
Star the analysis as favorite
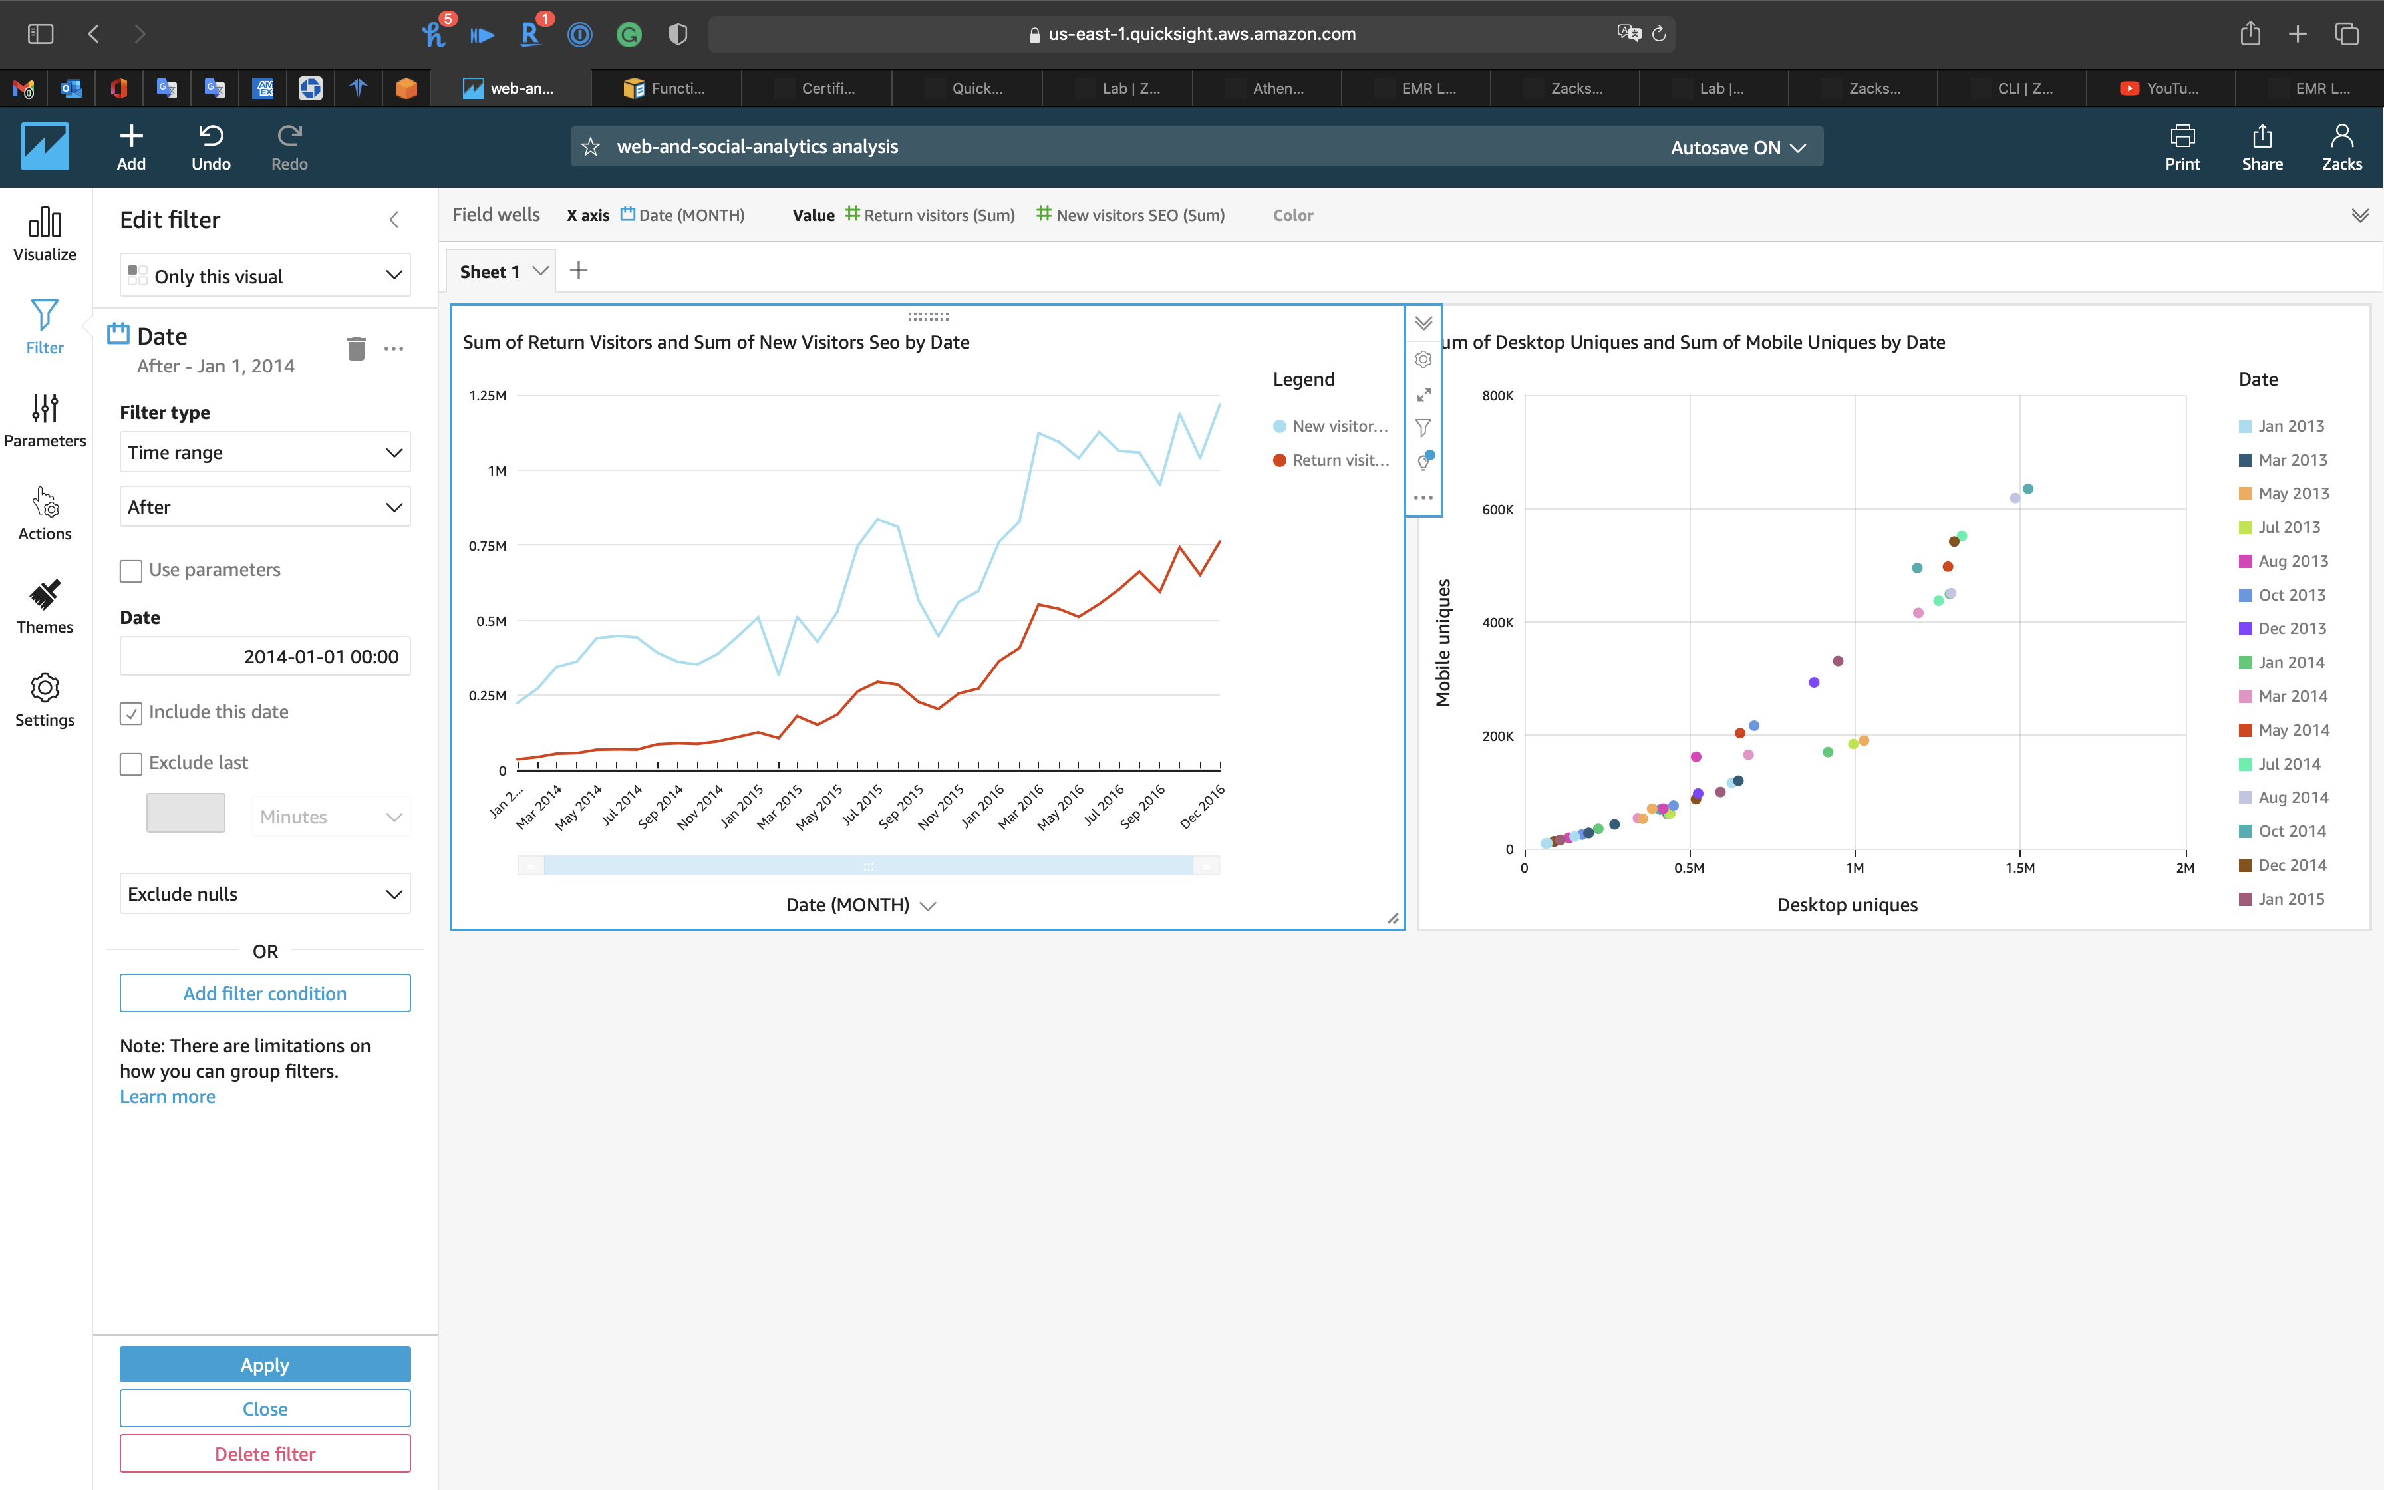point(591,147)
